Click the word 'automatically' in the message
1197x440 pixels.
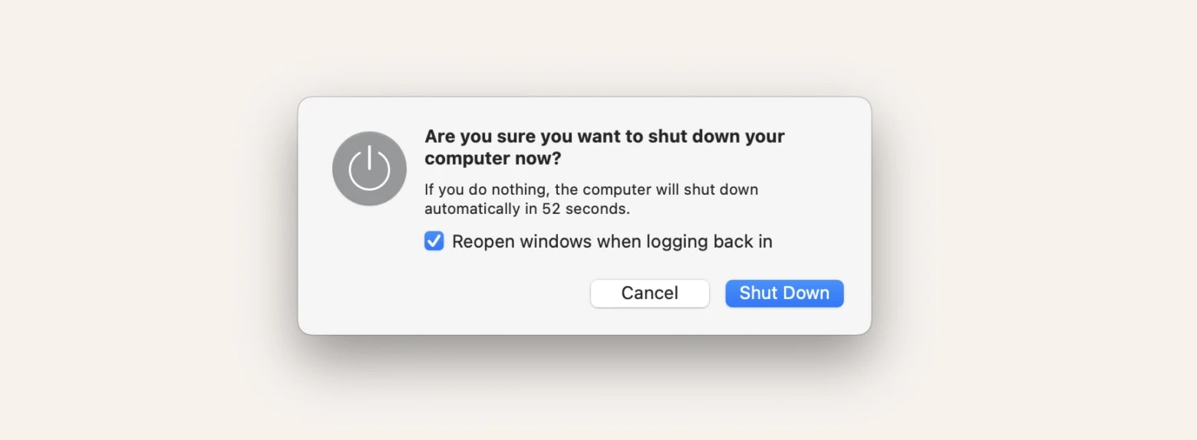click(472, 208)
